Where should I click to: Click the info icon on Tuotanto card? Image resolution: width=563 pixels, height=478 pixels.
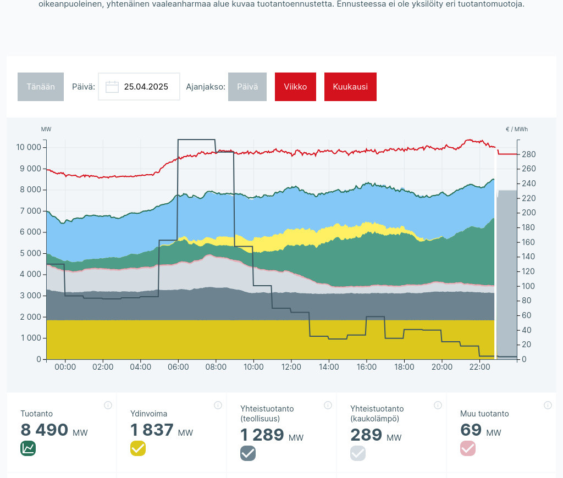click(x=108, y=405)
